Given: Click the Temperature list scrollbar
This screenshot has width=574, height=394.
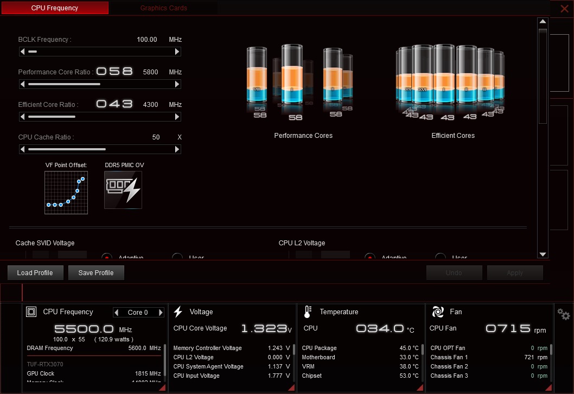Looking at the screenshot, I should [423, 349].
